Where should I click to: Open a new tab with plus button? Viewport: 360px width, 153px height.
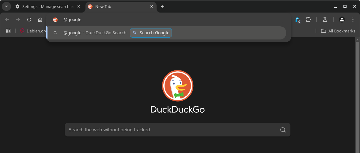[163, 6]
